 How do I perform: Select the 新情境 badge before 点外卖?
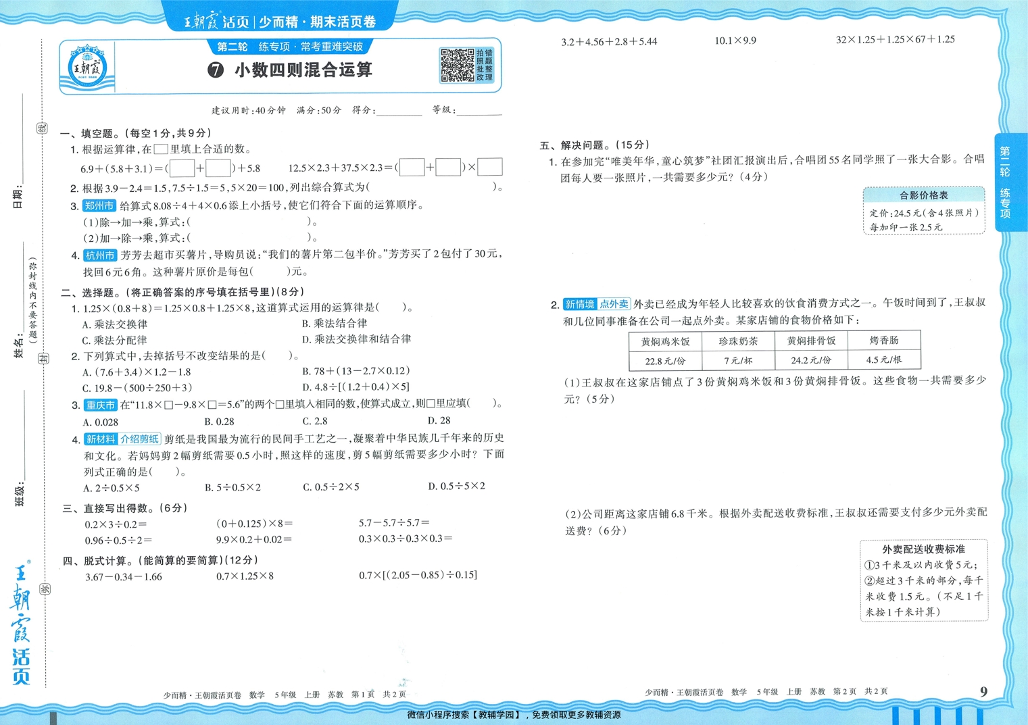click(x=580, y=303)
